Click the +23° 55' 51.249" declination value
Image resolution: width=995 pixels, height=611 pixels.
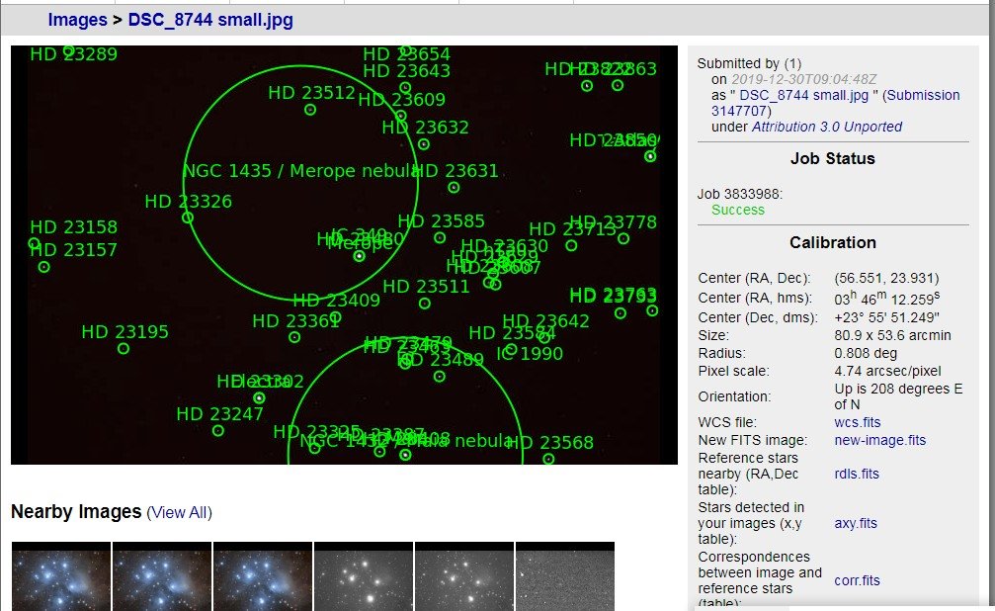point(887,317)
